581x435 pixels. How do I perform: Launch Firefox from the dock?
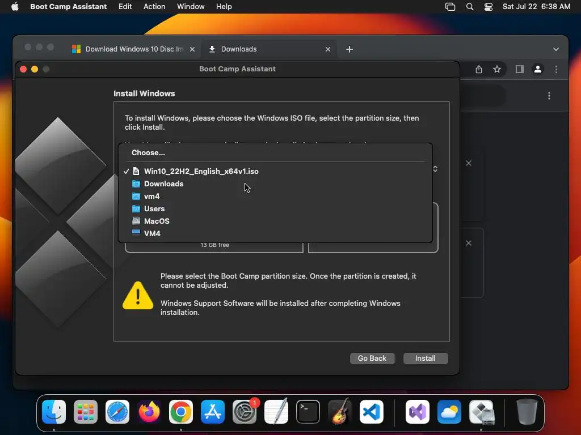point(149,411)
